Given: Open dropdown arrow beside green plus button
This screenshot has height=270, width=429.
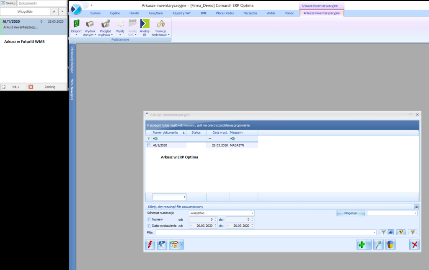Looking at the screenshot, I should click(369, 244).
